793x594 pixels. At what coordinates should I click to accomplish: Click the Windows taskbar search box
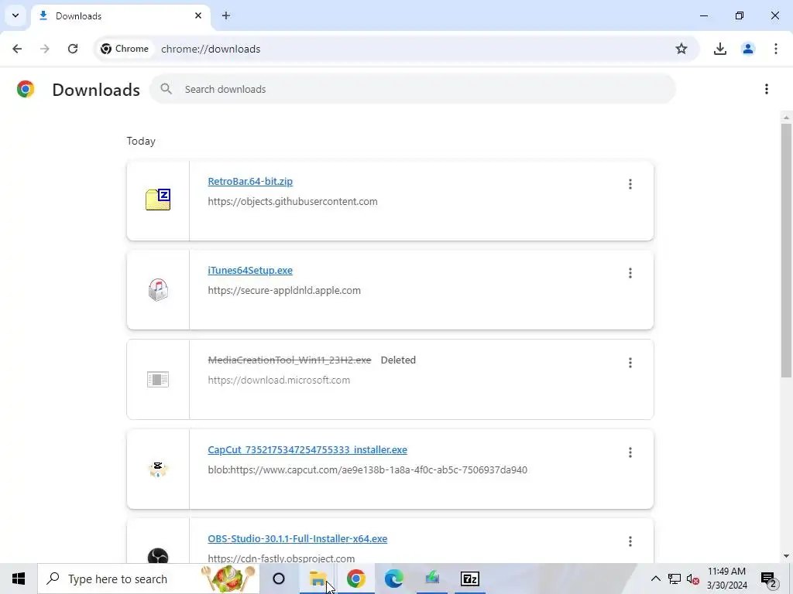(148, 579)
